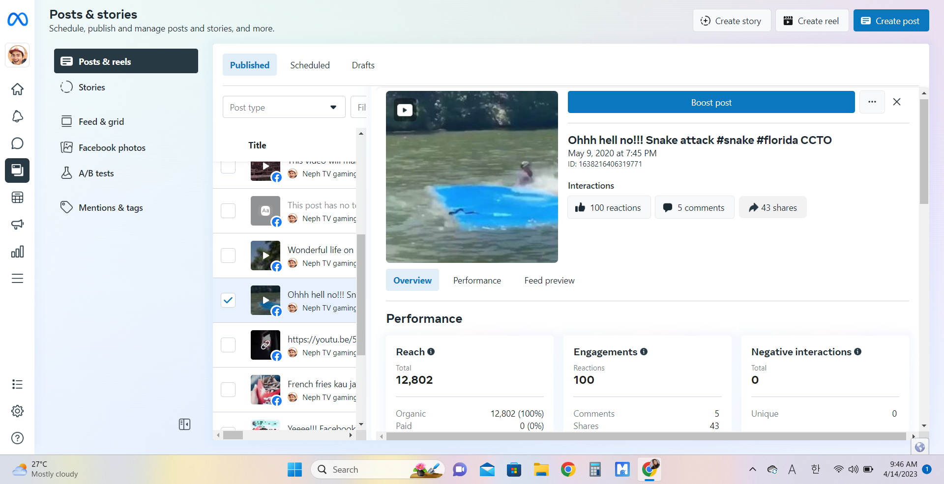944x484 pixels.
Task: Open Inbox chat bubble icon
Action: (17, 143)
